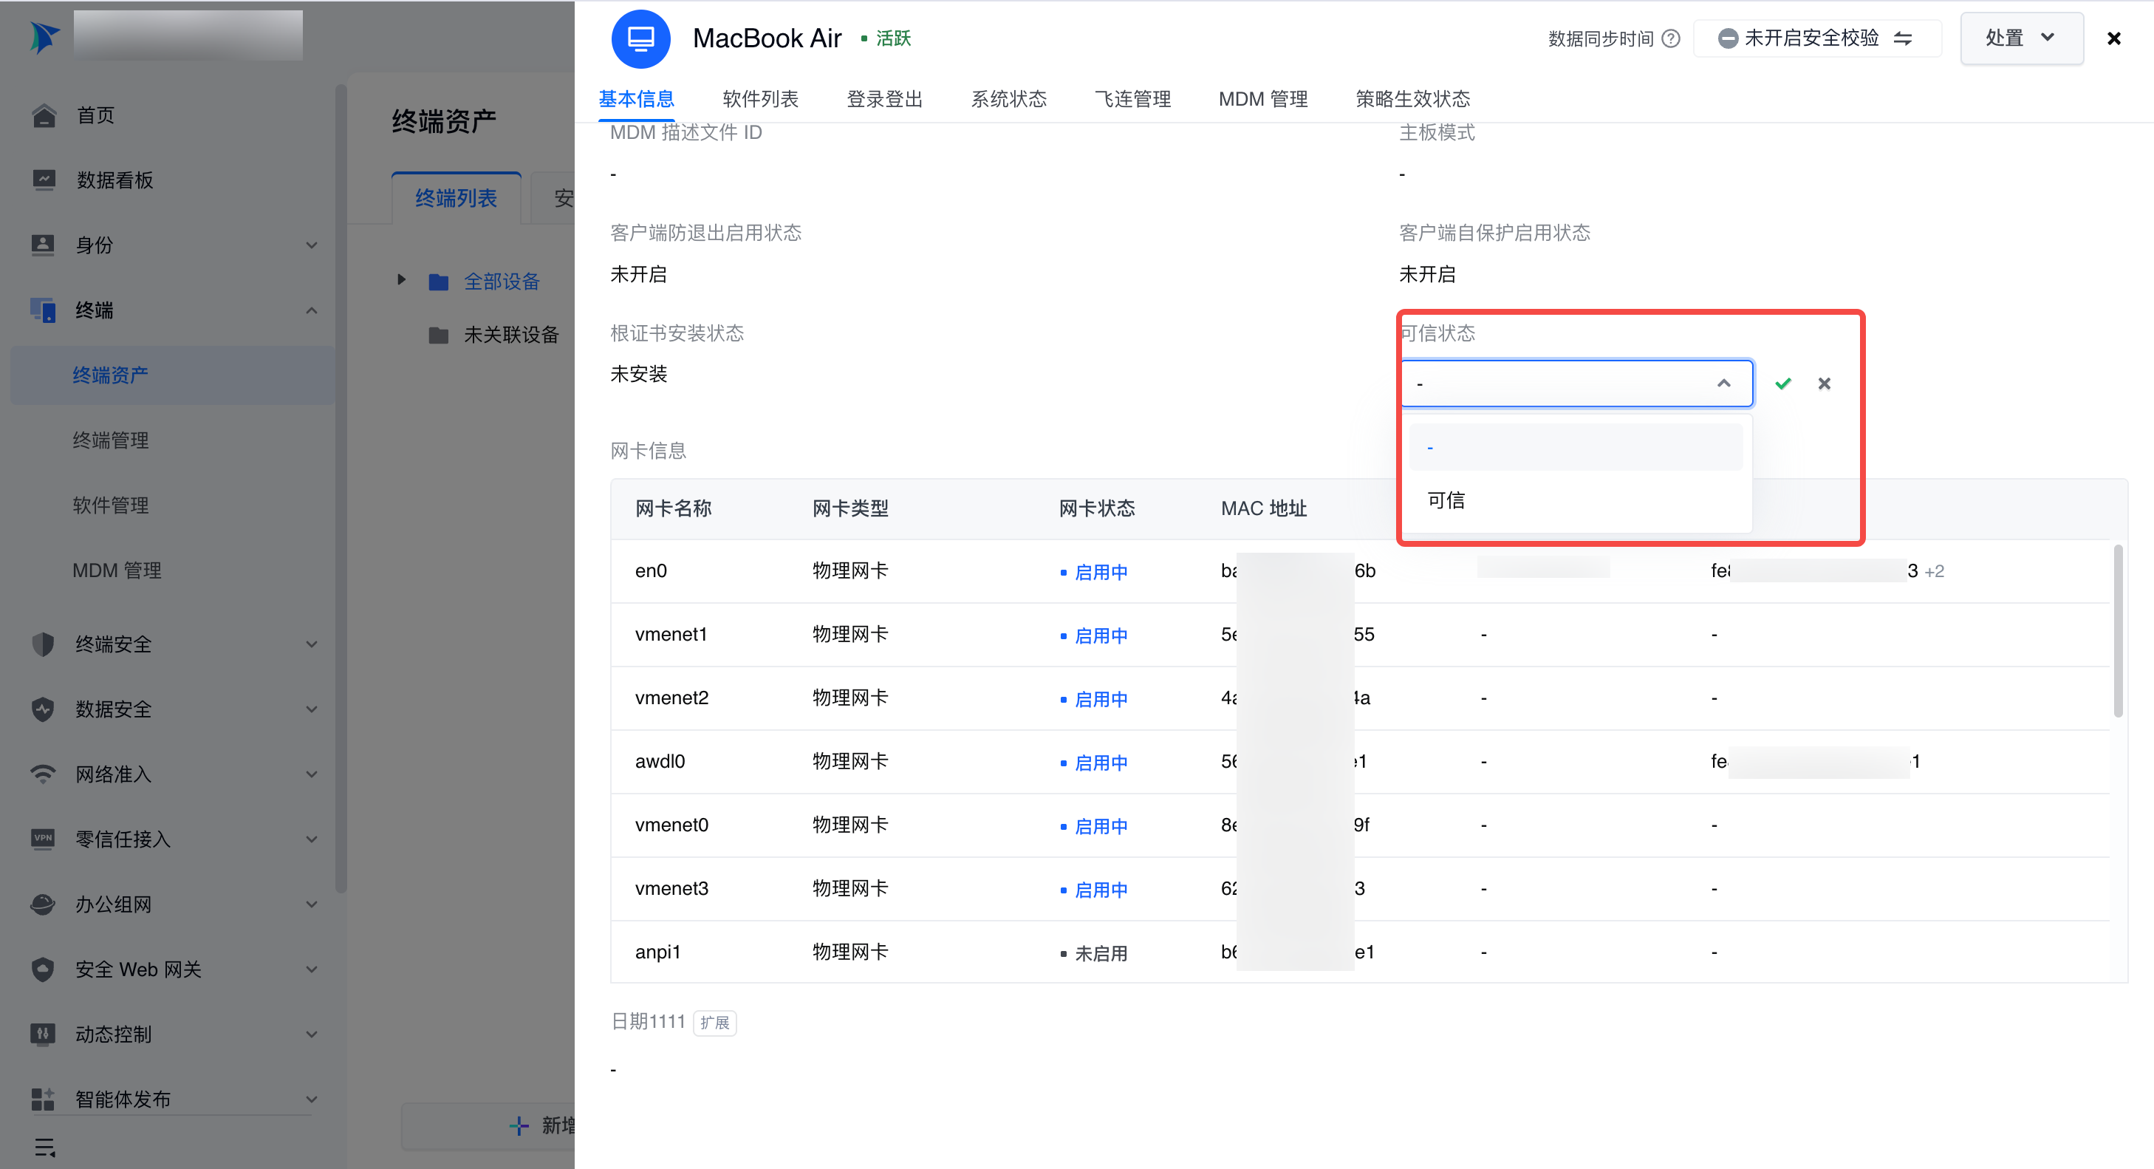Click the blue MacBook Air device icon
This screenshot has width=2154, height=1169.
click(640, 38)
